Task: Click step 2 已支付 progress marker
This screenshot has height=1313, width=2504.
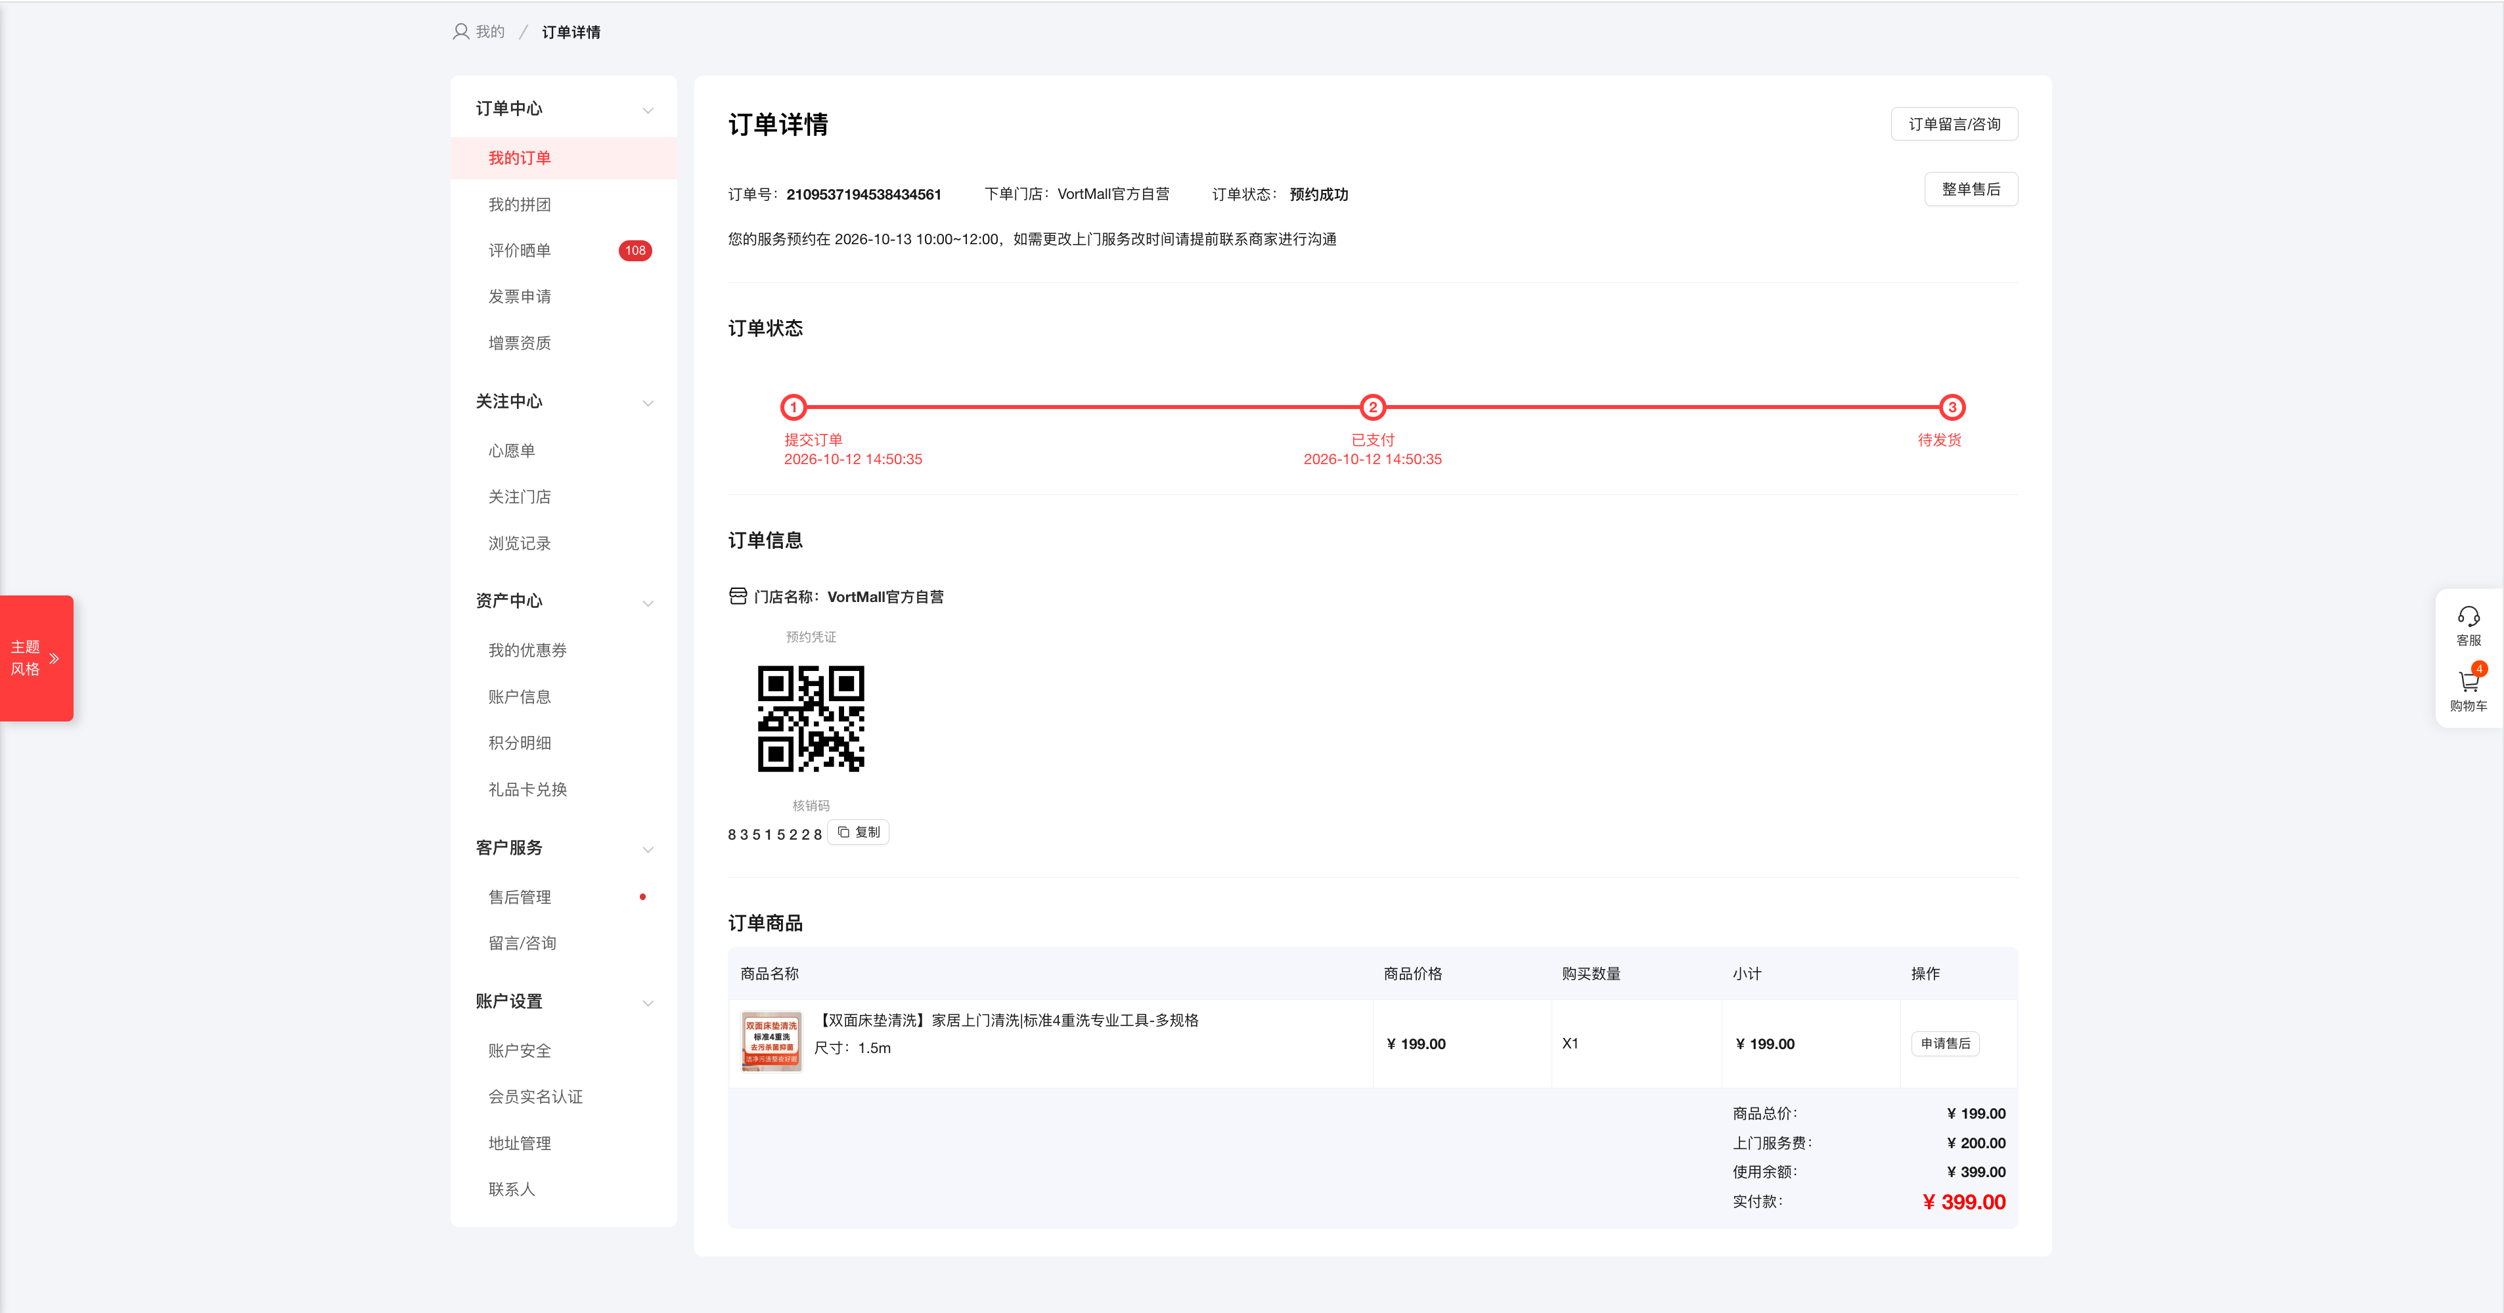Action: 1372,407
